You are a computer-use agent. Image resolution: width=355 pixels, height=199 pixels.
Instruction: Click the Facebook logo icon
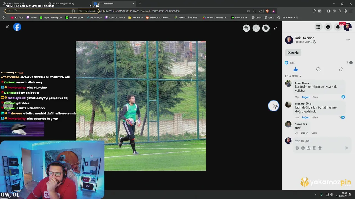pos(17,27)
